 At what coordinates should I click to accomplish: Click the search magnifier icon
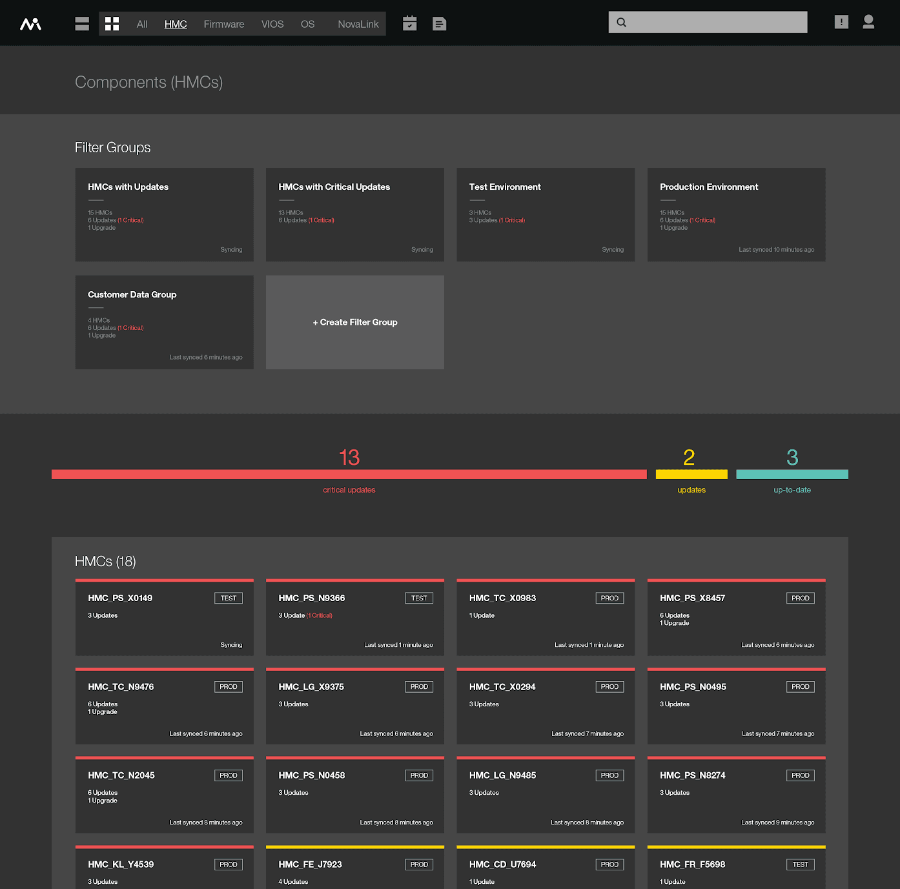621,22
